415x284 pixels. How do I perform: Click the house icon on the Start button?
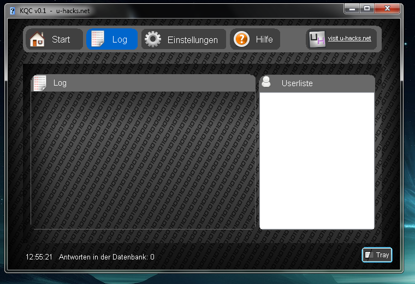coord(37,39)
